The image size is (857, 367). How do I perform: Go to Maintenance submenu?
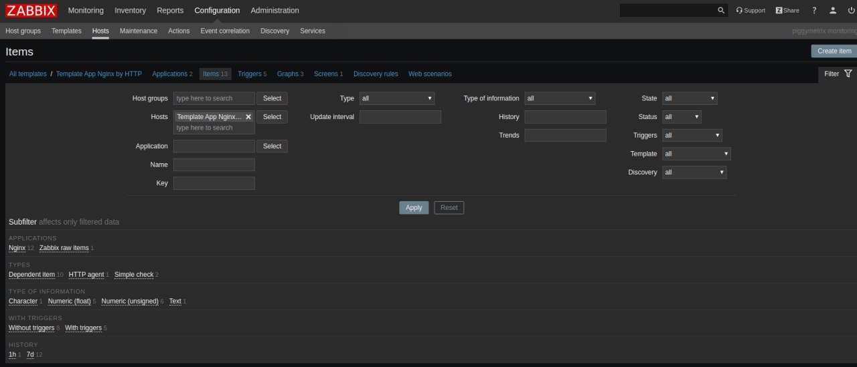pos(139,31)
